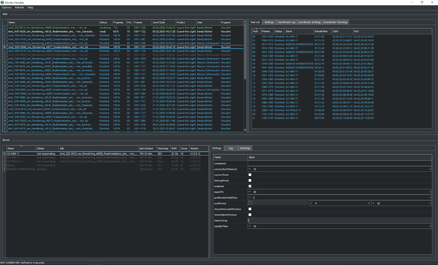Click the Render Handler app icon in title bar
Viewport: 438px width, 265px height.
point(2,2)
